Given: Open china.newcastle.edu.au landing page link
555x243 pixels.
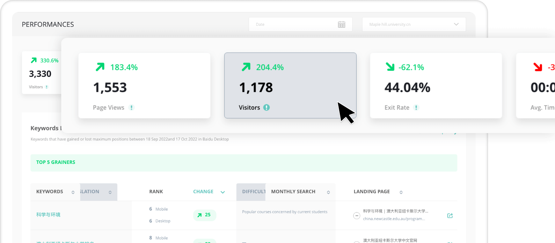Looking at the screenshot, I should pyautogui.click(x=394, y=219).
